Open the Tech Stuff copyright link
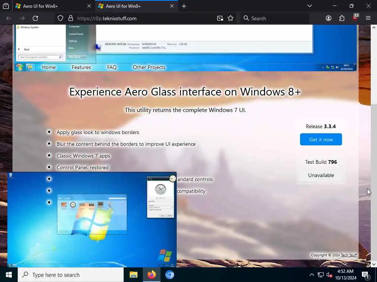The width and height of the screenshot is (377, 282). [349, 255]
